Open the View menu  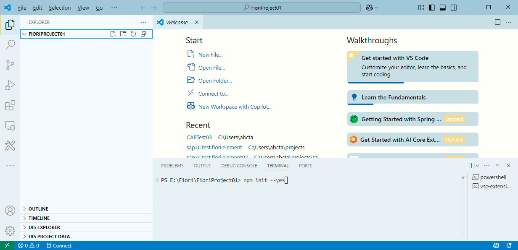[83, 8]
